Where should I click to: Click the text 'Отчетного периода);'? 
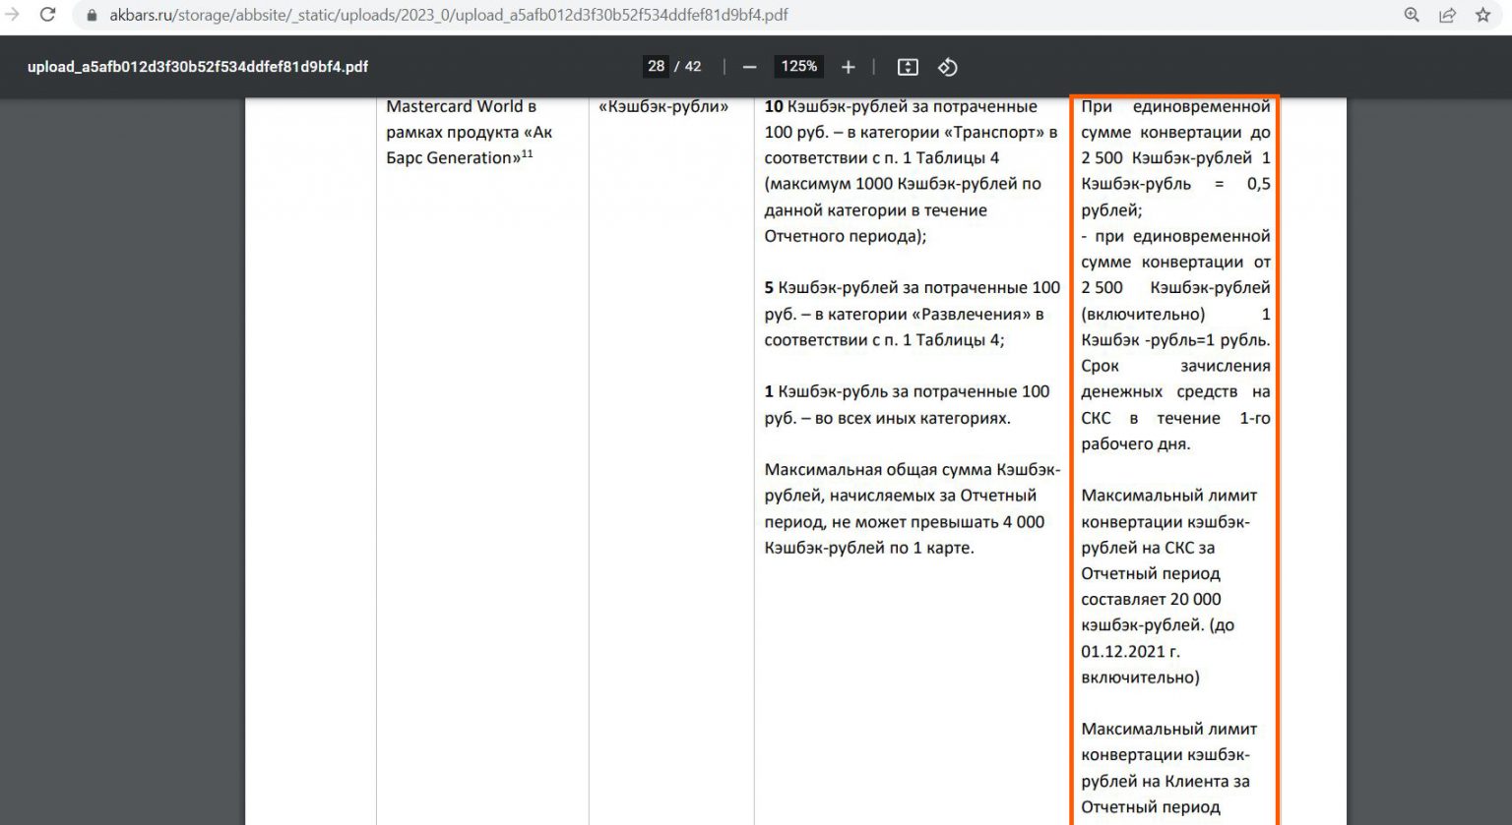coord(846,236)
